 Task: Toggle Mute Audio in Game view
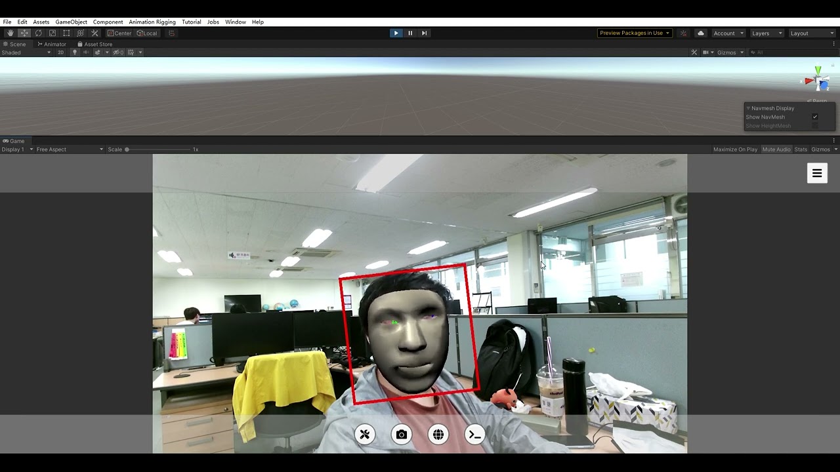(776, 149)
